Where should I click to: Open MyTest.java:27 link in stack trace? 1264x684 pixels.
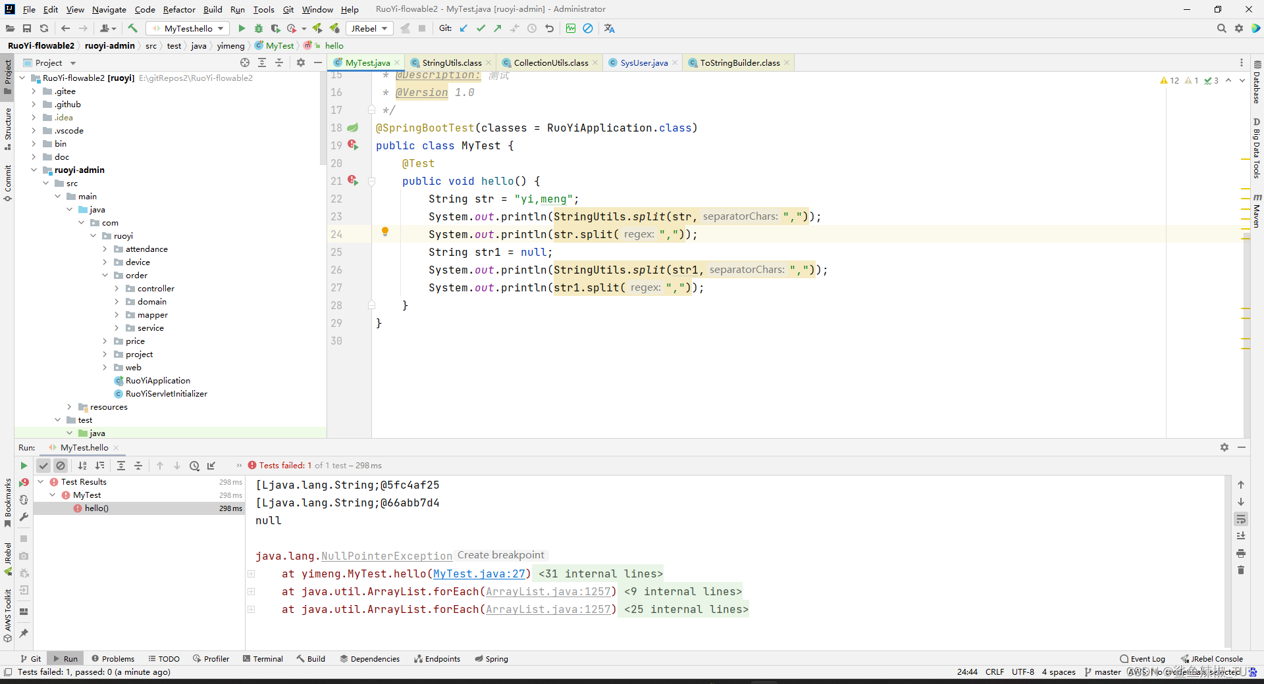tap(479, 574)
